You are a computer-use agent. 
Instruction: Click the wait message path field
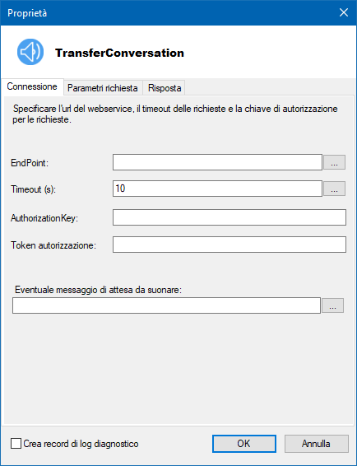[166, 305]
